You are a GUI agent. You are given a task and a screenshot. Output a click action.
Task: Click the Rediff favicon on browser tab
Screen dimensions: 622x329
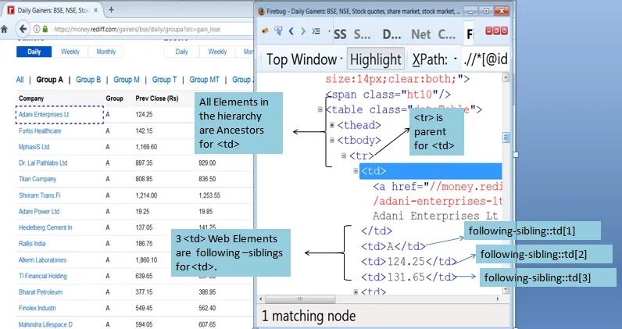pyautogui.click(x=11, y=10)
